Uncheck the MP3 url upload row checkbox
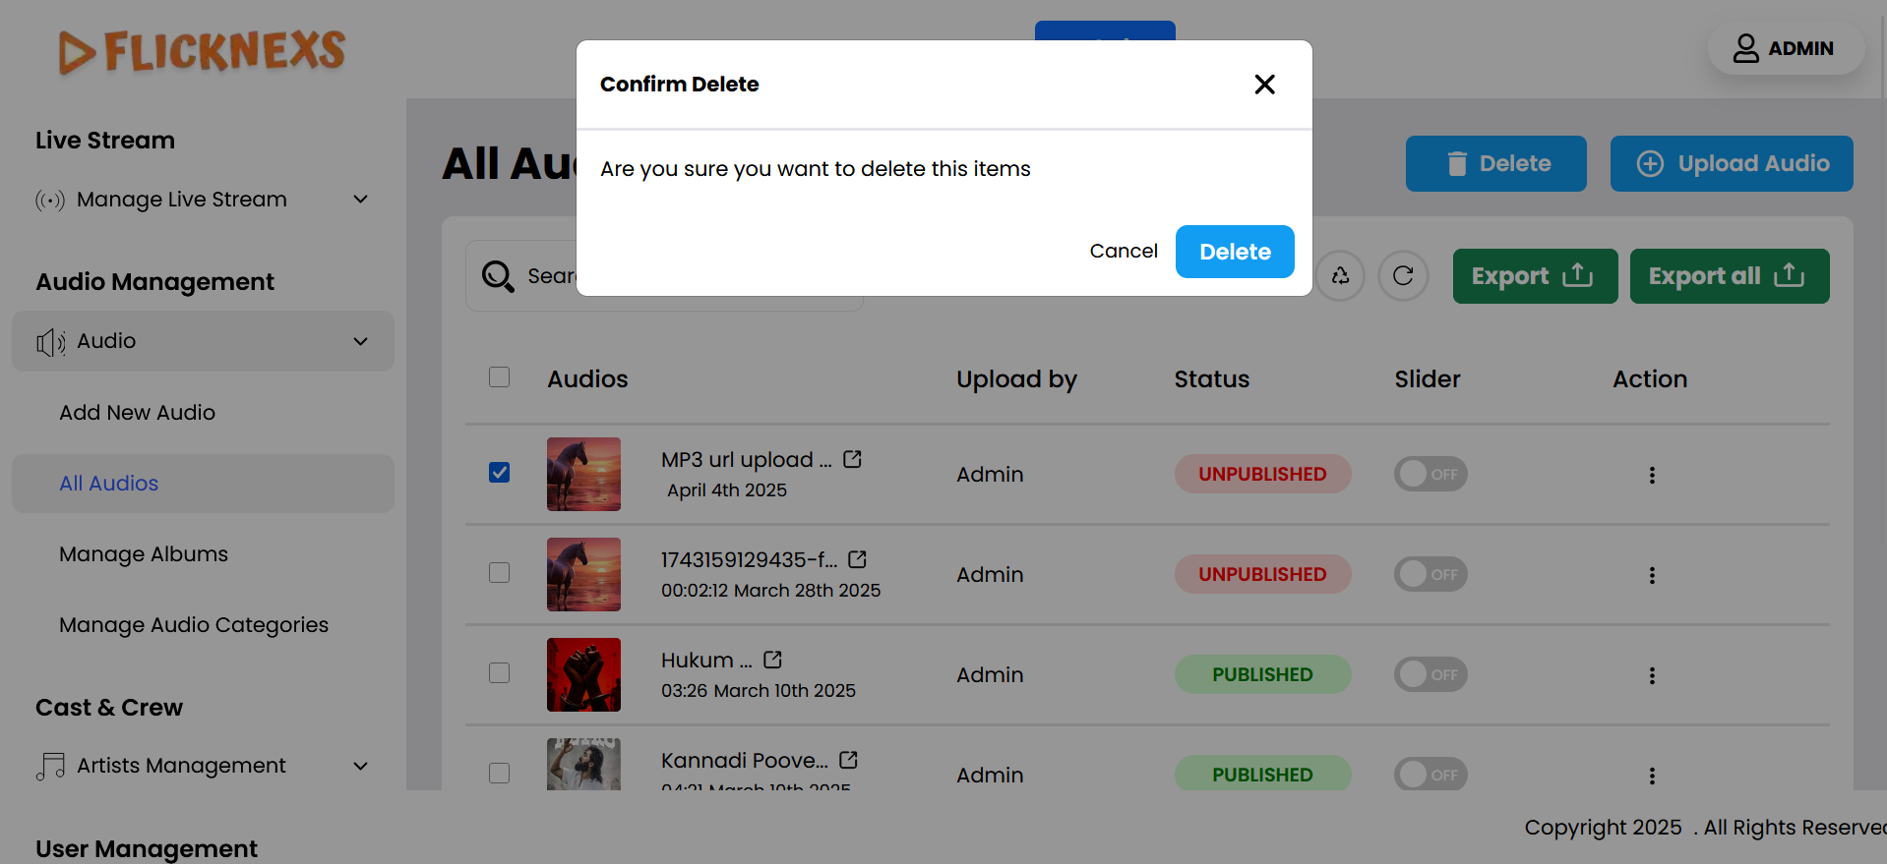1887x864 pixels. click(x=500, y=473)
